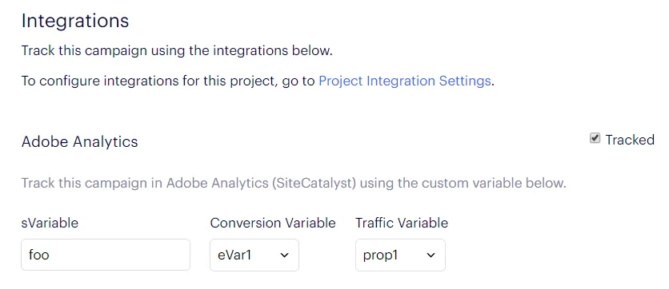Click the SiteCatalyst description text
This screenshot has width=669, height=289.
coord(294,184)
